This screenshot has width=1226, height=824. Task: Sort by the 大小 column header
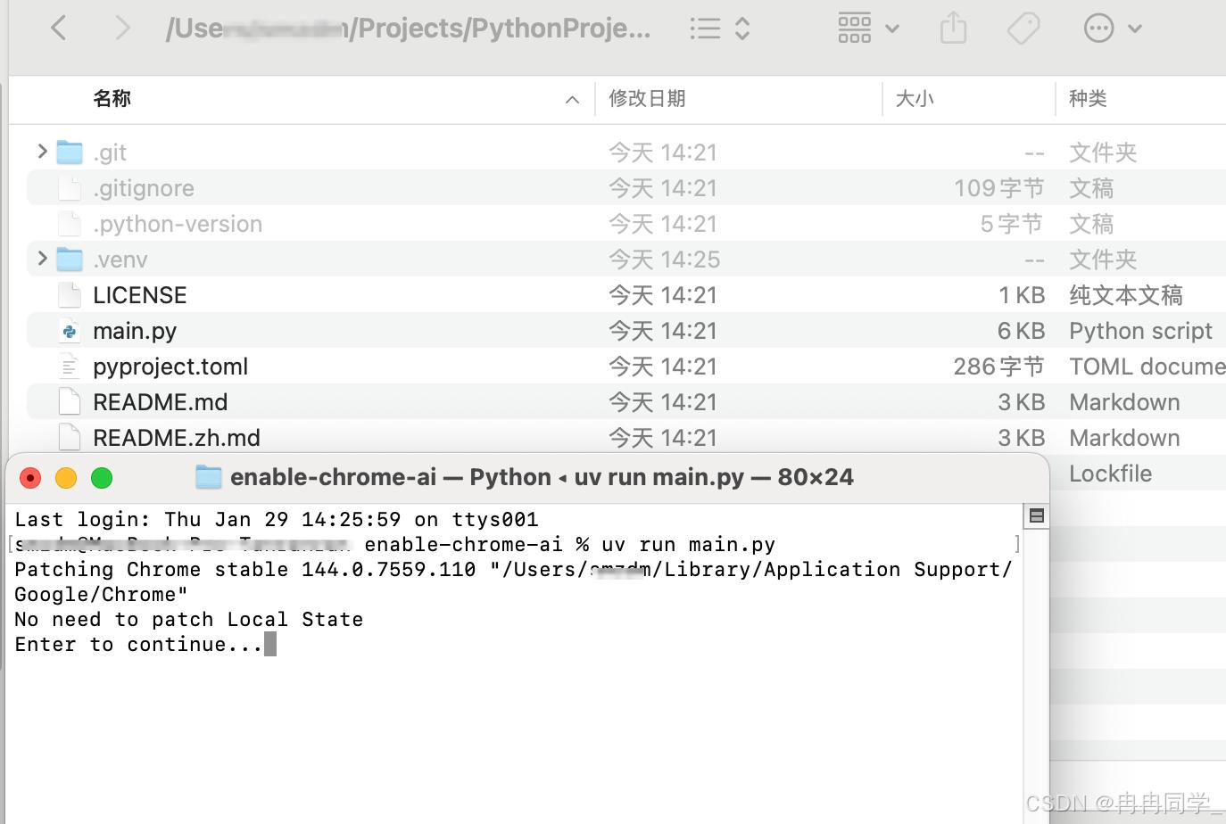[914, 98]
